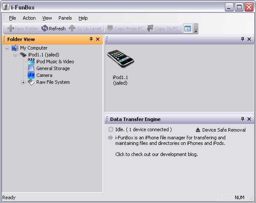Click the Copy From PC icon
256x203 pixels.
(110, 29)
